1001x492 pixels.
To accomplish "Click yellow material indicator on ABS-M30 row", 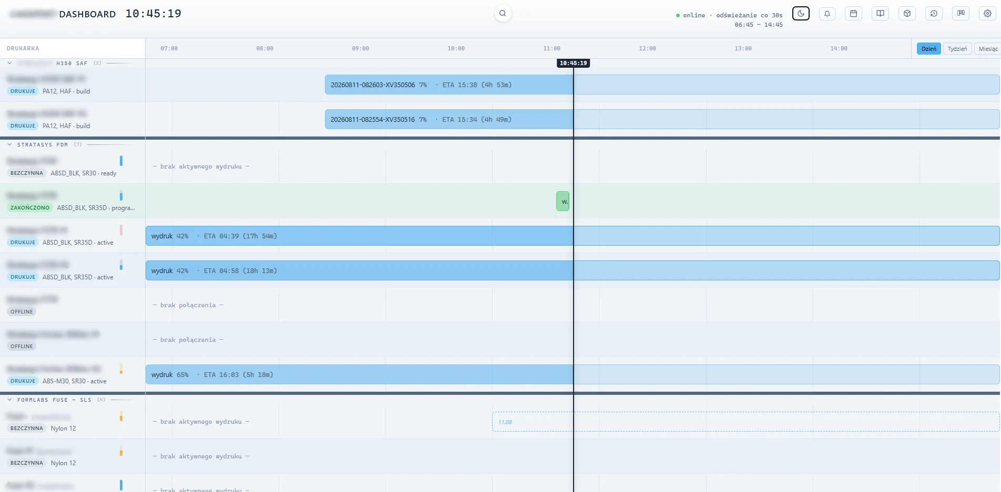I will 121,369.
